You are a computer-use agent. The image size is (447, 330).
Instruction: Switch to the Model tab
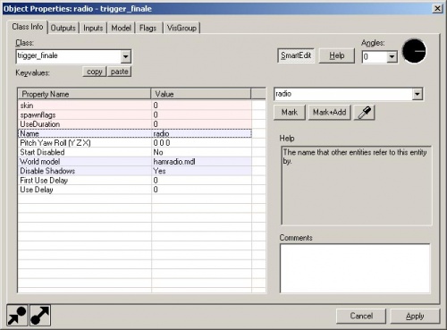tap(121, 28)
